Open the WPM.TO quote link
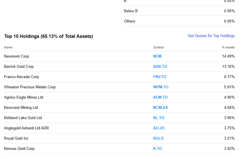 (x=160, y=87)
